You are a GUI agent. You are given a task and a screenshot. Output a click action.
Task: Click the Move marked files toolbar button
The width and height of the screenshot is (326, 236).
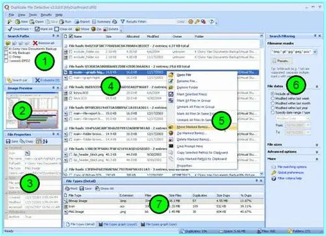pos(82,29)
